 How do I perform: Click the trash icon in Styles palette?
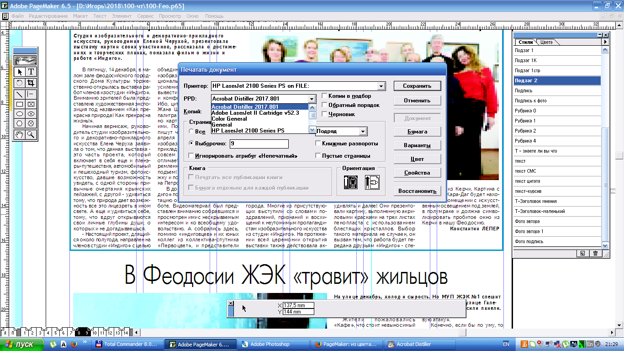pyautogui.click(x=596, y=253)
